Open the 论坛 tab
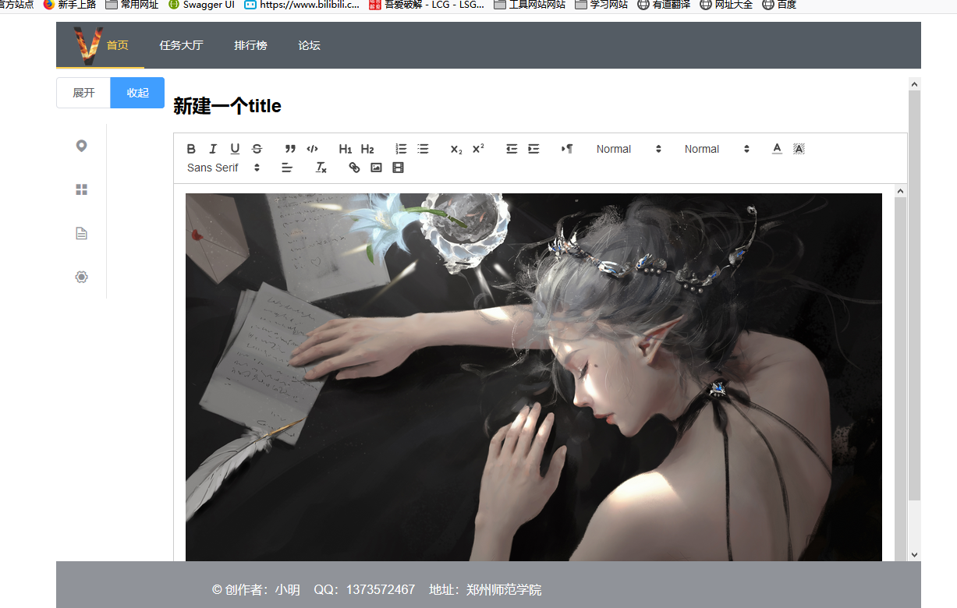Viewport: 957px width, 608px height. click(309, 45)
